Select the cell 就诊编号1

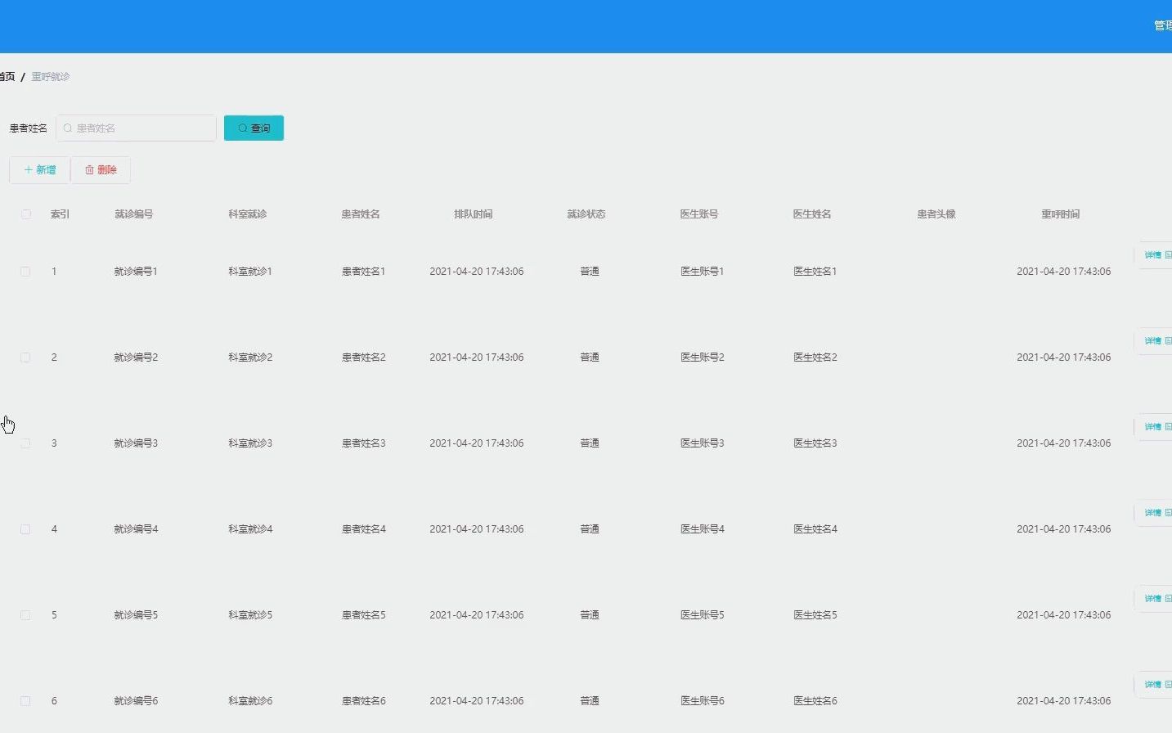tap(136, 272)
